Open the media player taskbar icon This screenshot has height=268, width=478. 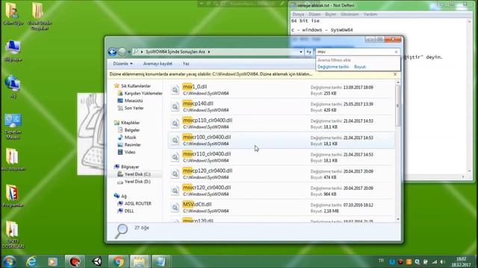click(x=52, y=261)
